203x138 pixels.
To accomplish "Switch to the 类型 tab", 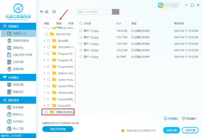I will [x=47, y=23].
